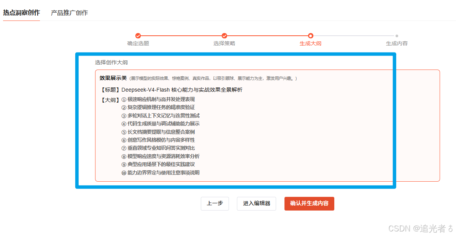The image size is (456, 236).
Task: Click the 选择策略 step checkmark icon
Action: (x=224, y=36)
